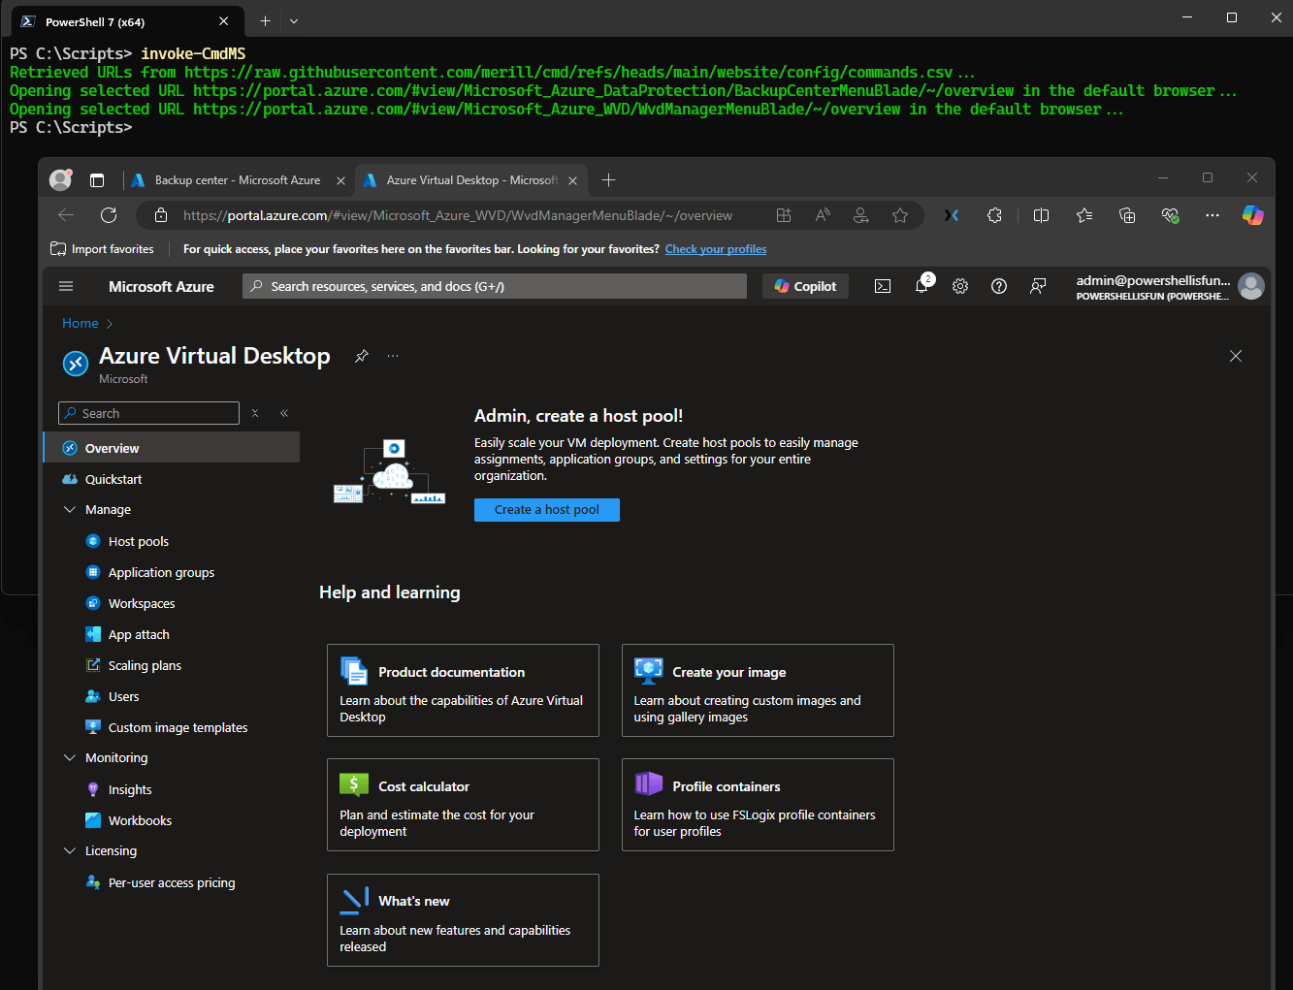
Task: Open a new Edge tab
Action: tap(608, 179)
